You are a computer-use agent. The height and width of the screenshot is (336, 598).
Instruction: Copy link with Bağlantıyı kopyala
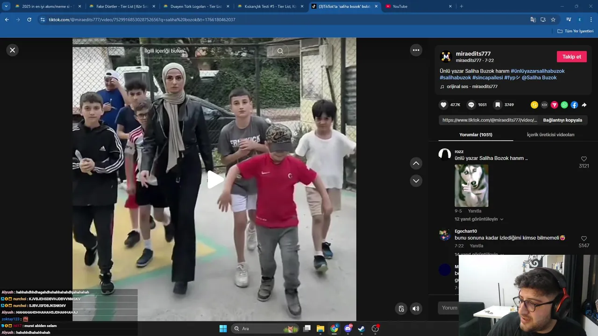coord(562,120)
